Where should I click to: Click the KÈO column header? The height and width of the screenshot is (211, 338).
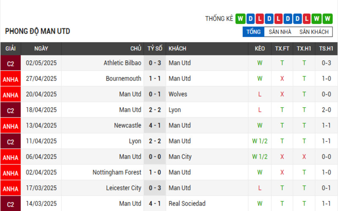260,49
